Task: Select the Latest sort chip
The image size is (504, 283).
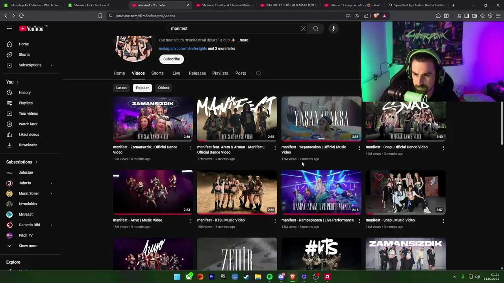Action: click(121, 88)
